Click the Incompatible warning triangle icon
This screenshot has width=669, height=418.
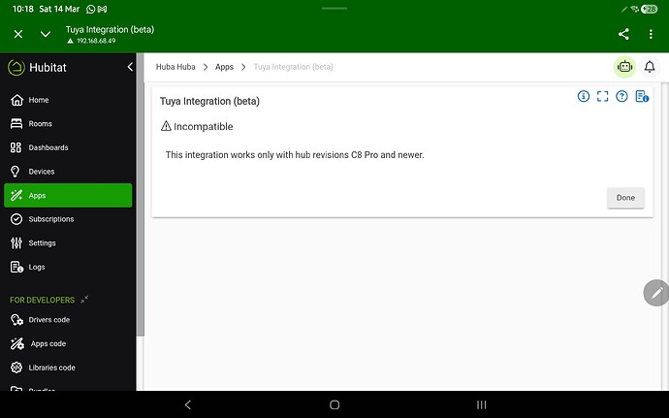[166, 126]
